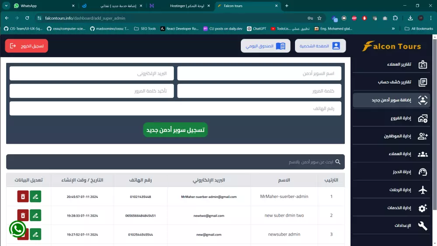The image size is (437, 246).
Task: Edit the new suber dmin two row
Action: point(35,215)
